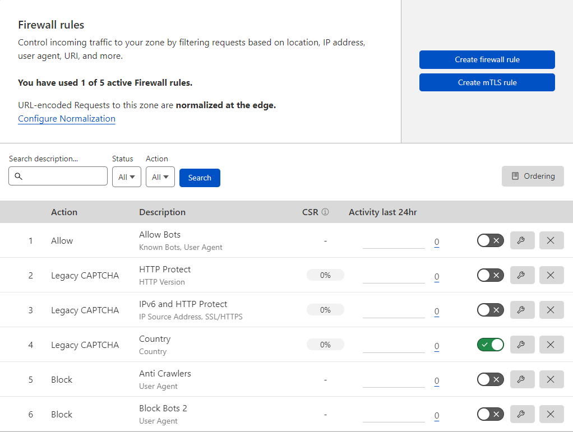Viewport: 573px width, 432px height.
Task: Delete the Country rule
Action: 552,345
